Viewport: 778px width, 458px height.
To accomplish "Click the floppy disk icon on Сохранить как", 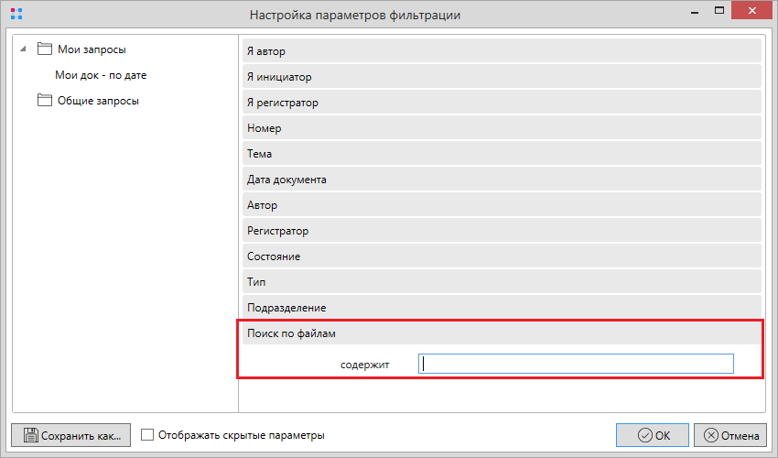I will coord(28,436).
